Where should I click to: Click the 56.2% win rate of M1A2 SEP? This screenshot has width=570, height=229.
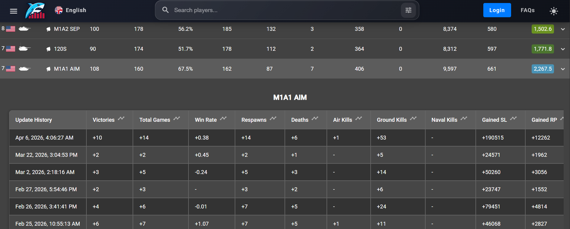click(185, 29)
